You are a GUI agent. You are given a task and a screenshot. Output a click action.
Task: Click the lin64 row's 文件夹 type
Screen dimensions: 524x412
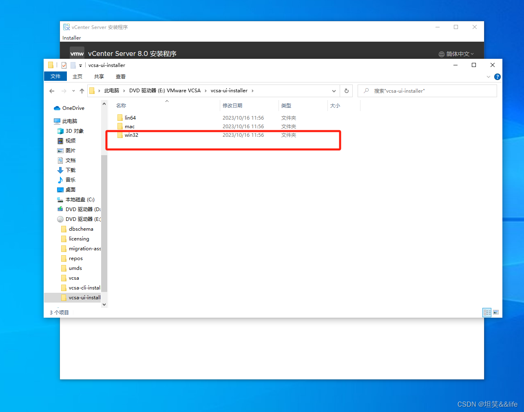coord(289,118)
